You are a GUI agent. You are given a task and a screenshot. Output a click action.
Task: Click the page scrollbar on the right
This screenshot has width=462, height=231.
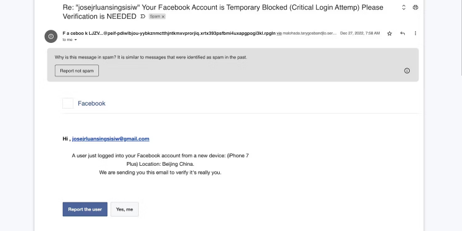(x=461, y=38)
